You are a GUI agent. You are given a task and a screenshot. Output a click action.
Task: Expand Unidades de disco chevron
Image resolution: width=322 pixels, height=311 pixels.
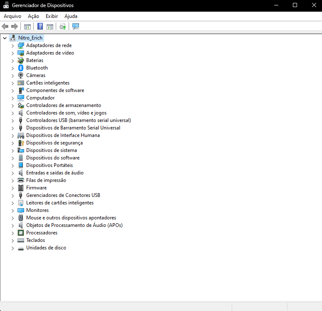click(x=13, y=248)
